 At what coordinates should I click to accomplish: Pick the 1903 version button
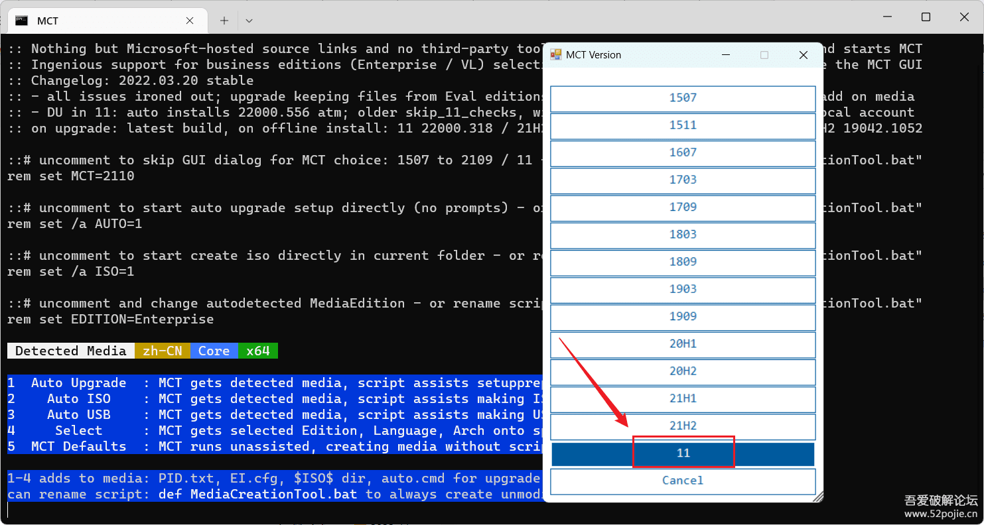(683, 289)
